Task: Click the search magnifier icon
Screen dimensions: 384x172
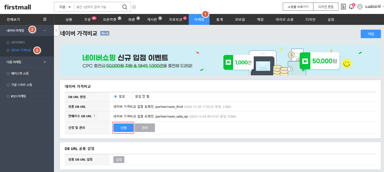Action: point(125,7)
